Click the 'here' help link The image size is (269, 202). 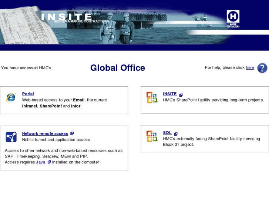click(250, 67)
